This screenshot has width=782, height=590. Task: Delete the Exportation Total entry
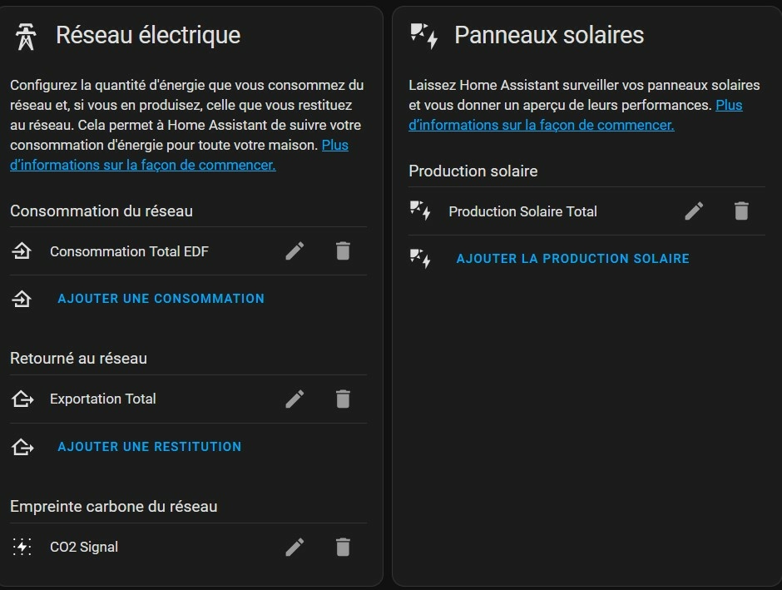(x=343, y=399)
